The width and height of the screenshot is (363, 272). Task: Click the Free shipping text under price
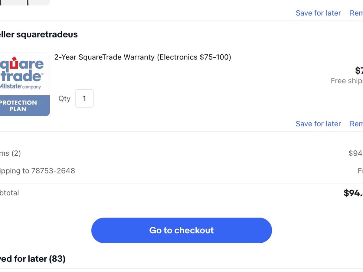pos(347,81)
